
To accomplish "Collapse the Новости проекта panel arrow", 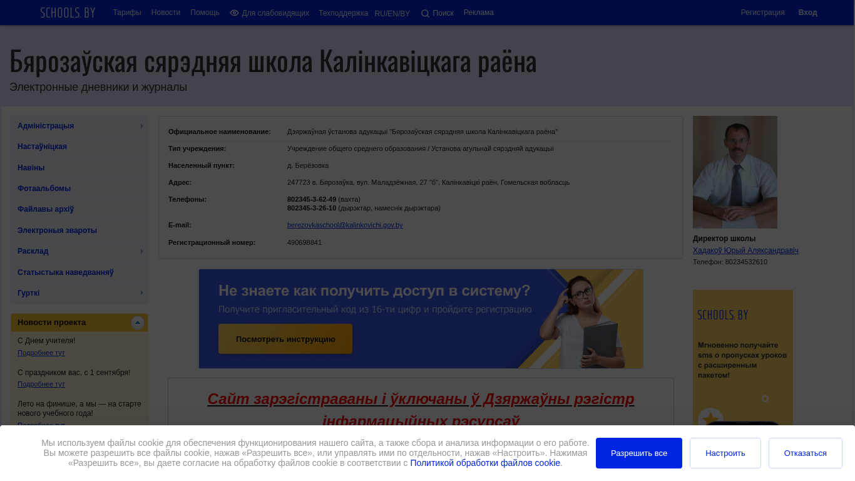I will click(138, 323).
